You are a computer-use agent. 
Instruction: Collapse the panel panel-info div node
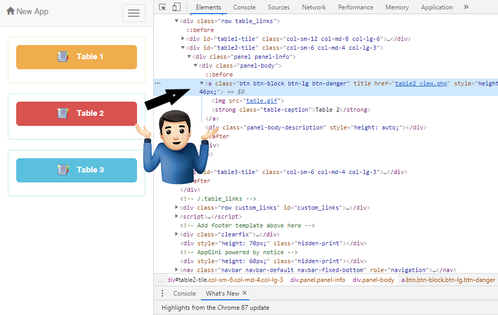coord(189,57)
